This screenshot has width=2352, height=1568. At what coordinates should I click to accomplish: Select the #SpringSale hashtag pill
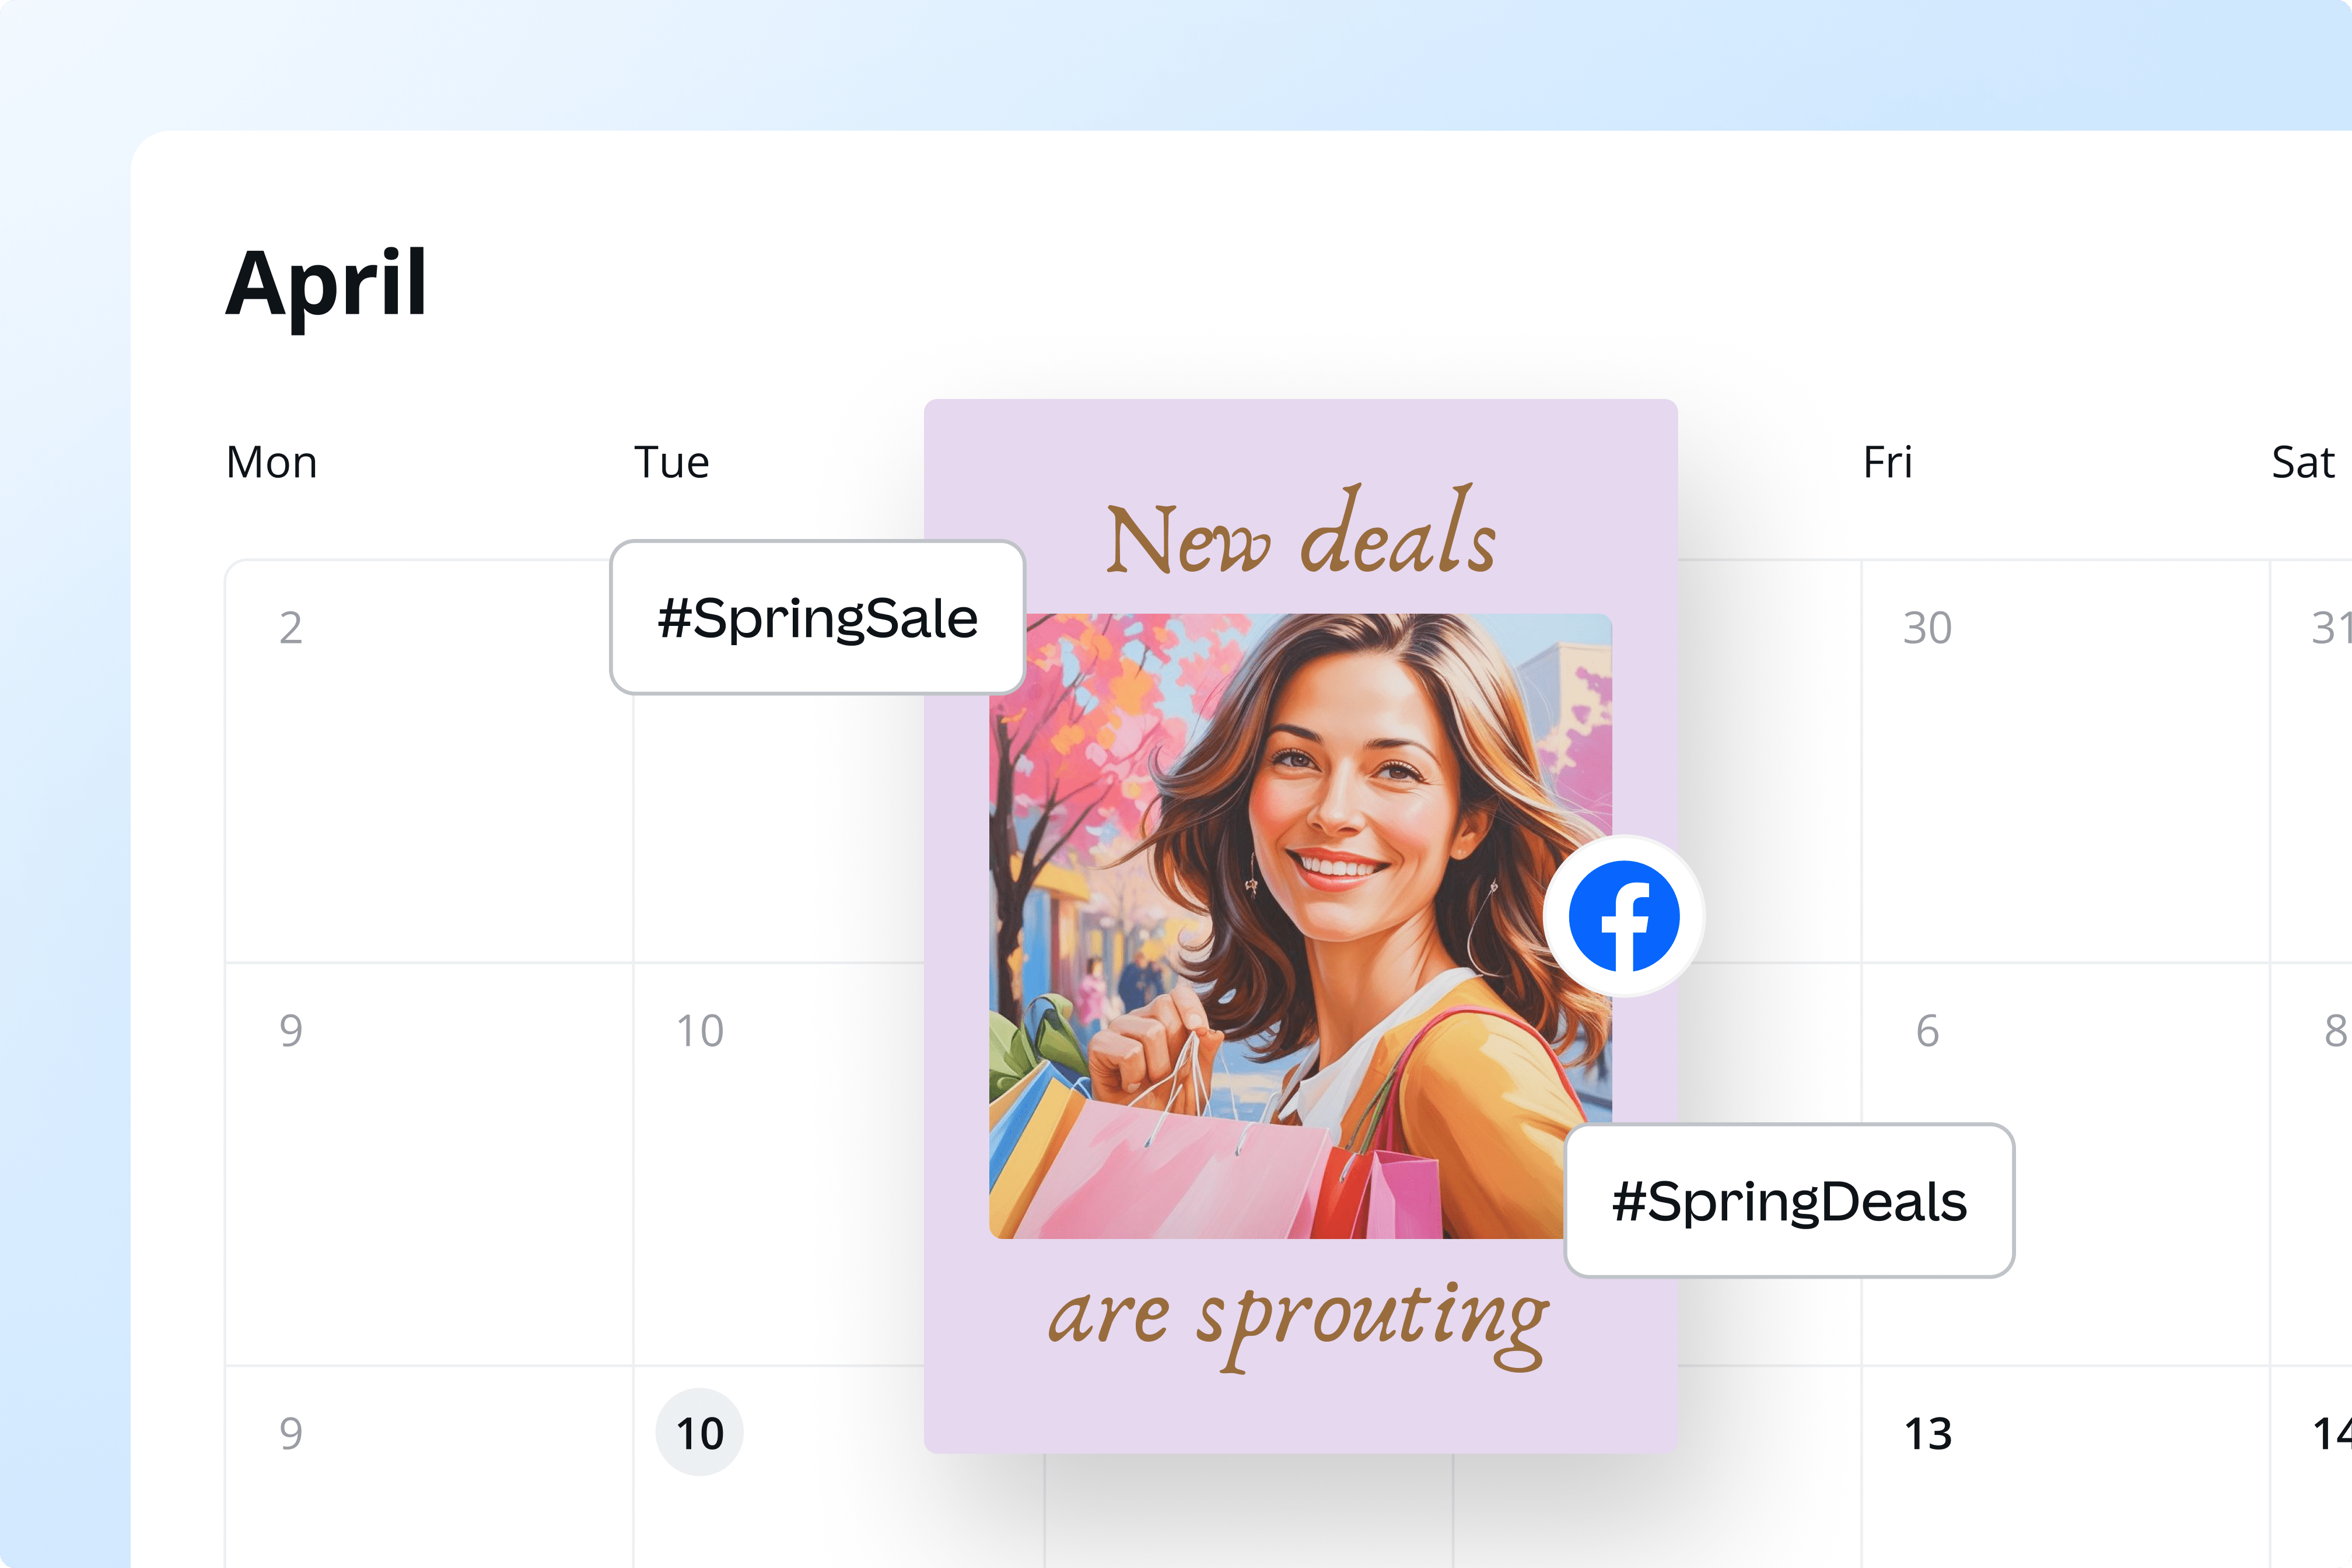(x=817, y=618)
